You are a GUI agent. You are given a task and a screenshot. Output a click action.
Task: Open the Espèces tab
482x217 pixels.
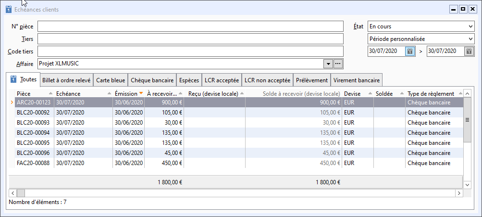(189, 80)
